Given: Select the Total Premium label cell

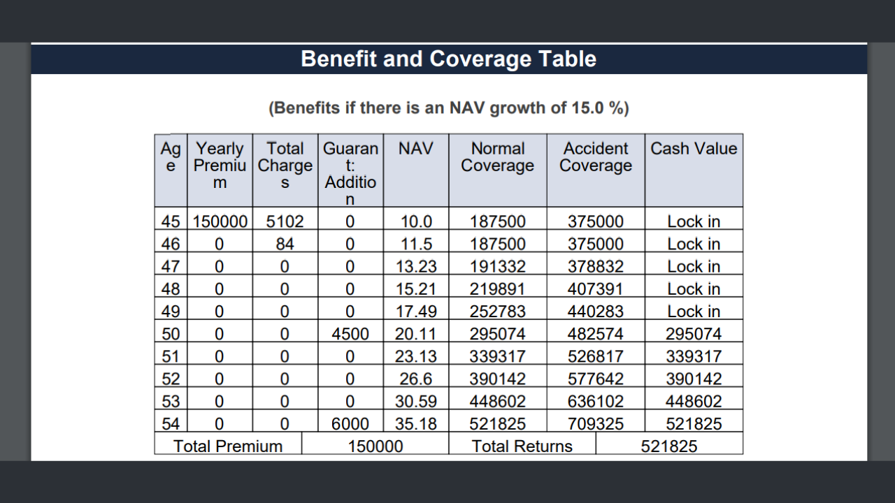Looking at the screenshot, I should click(x=228, y=446).
